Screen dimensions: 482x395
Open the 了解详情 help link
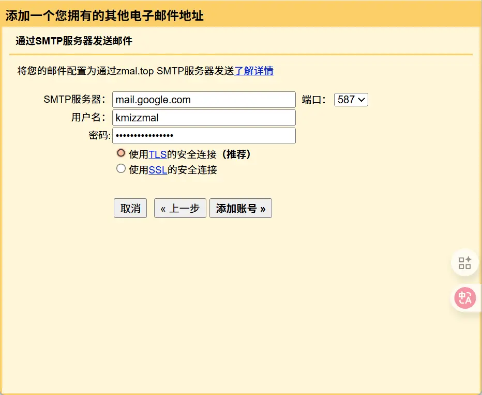tap(254, 71)
